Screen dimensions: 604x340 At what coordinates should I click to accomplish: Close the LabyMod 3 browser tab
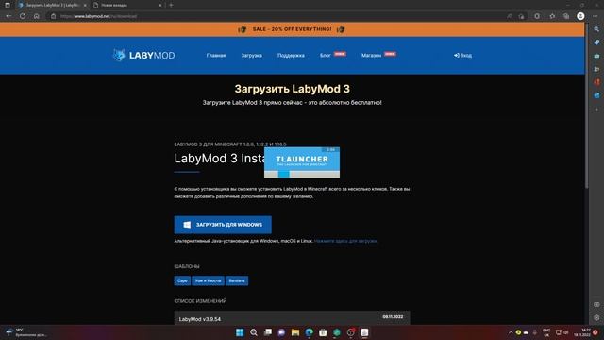click(85, 5)
